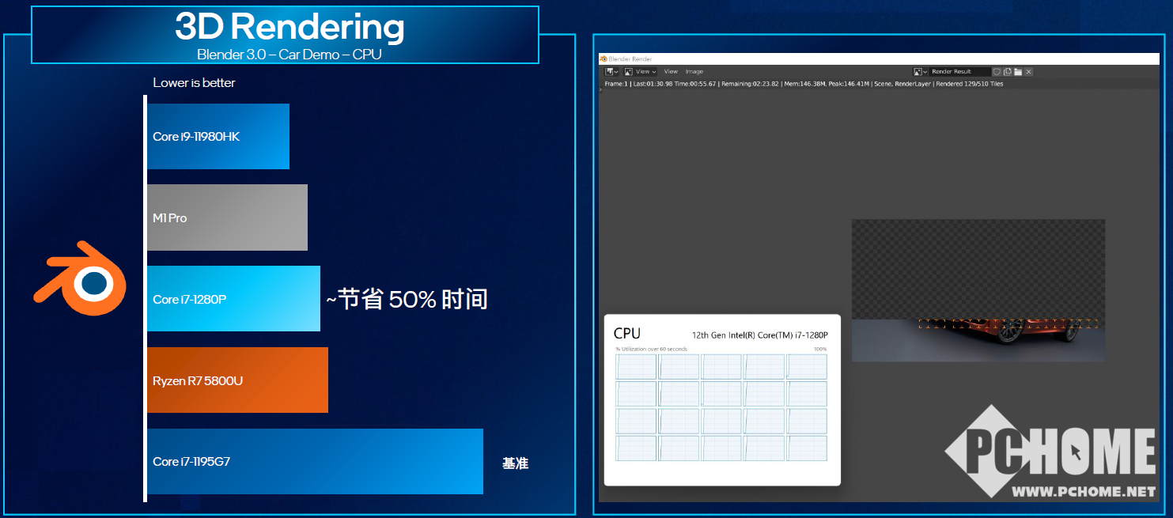The image size is (1173, 518).
Task: Toggle the fake user shield icon
Action: click(997, 71)
